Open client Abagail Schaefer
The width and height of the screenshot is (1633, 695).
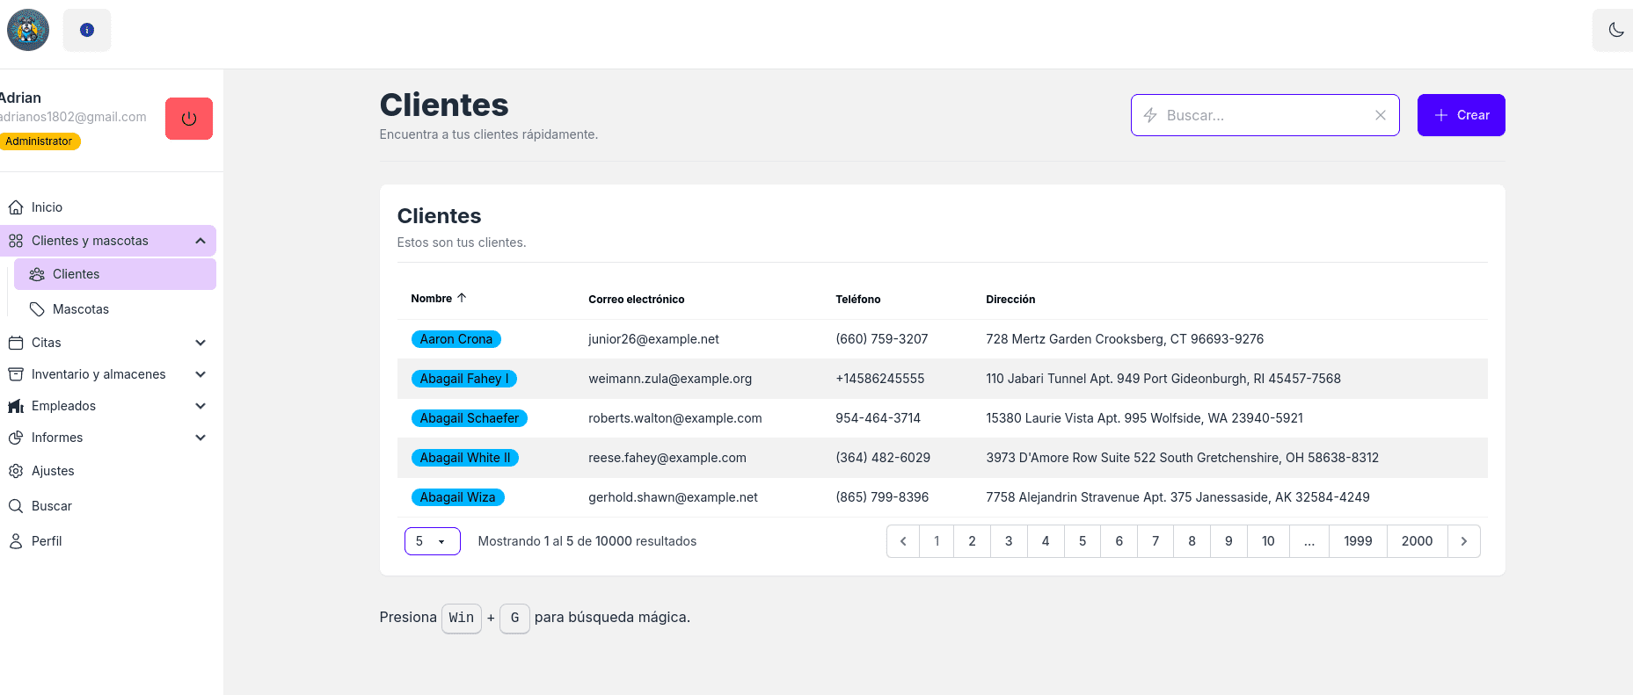pos(470,418)
